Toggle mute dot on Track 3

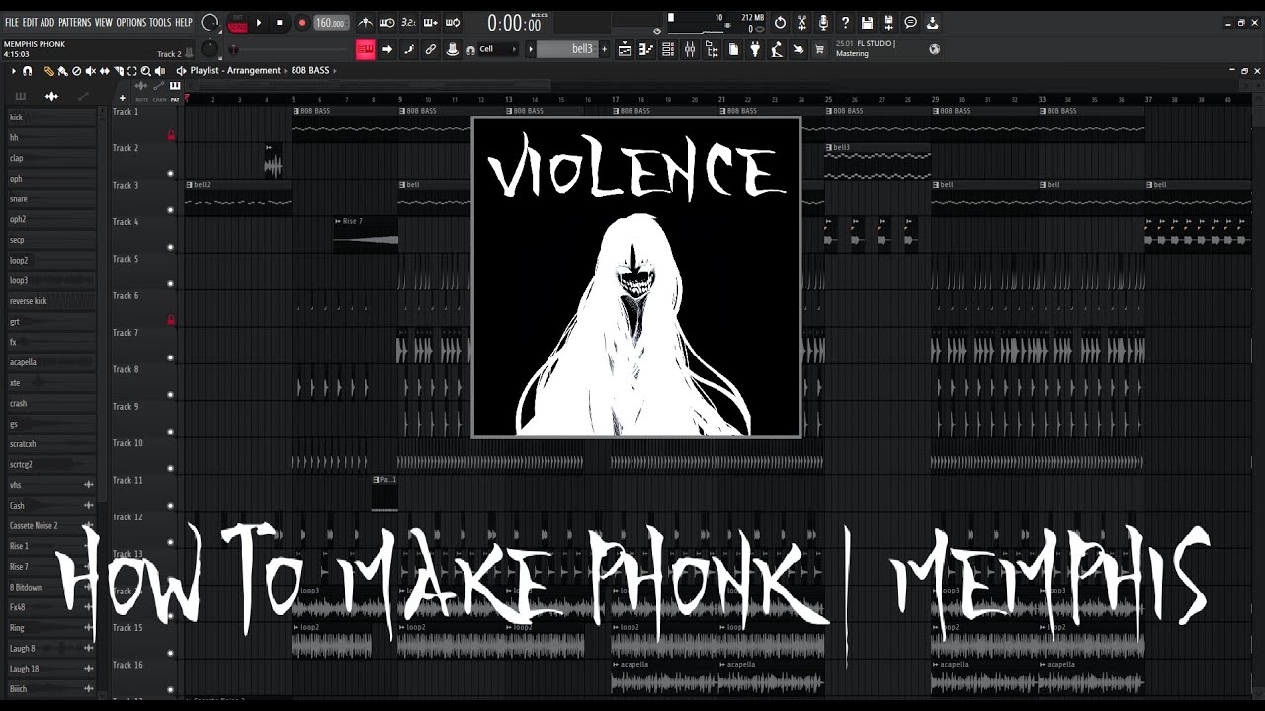point(170,210)
